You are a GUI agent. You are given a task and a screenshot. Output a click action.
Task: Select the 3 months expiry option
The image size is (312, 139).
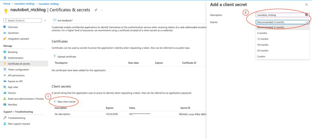pyautogui.click(x=282, y=33)
